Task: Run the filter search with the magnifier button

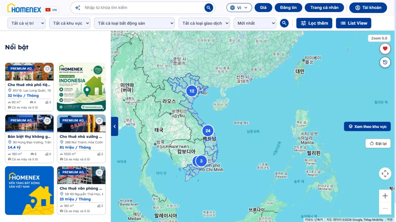Action: coord(284,23)
